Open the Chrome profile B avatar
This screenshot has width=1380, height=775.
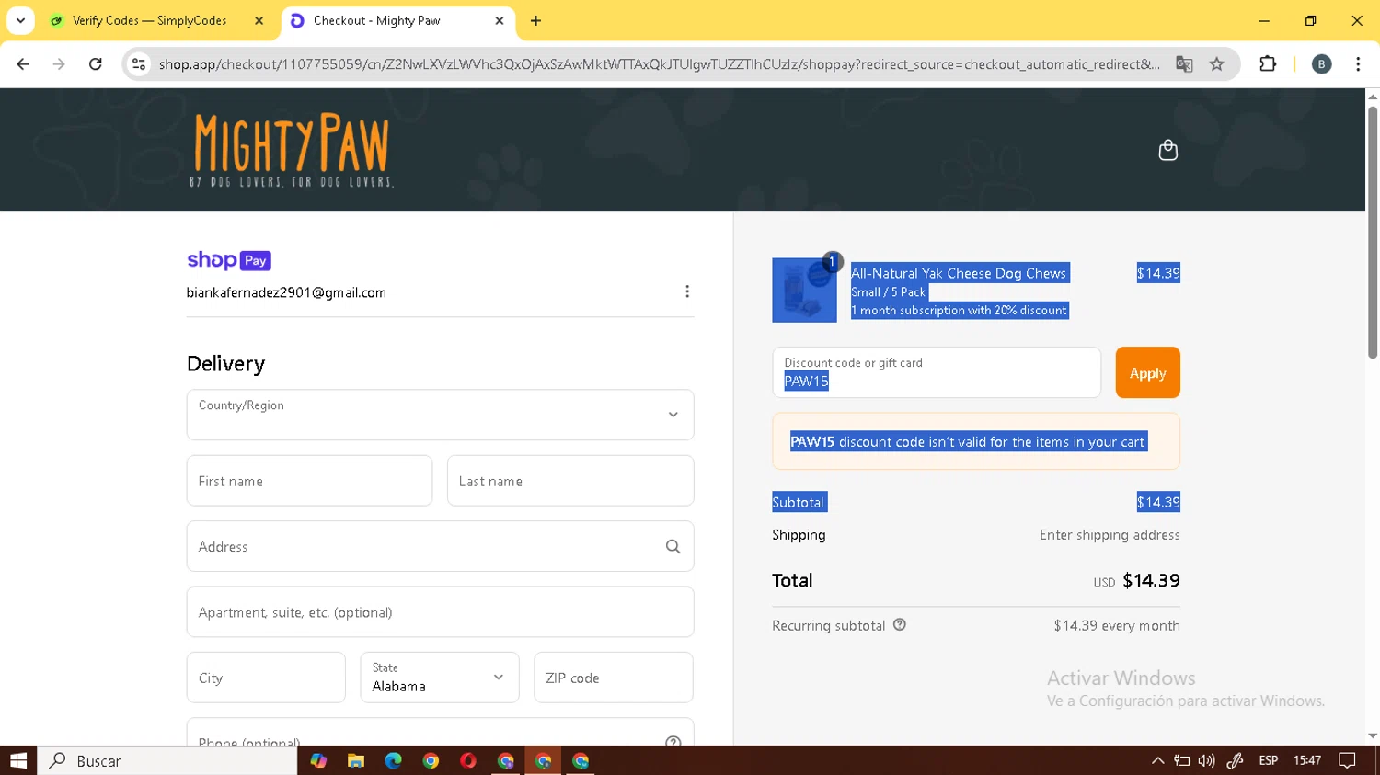(1321, 63)
